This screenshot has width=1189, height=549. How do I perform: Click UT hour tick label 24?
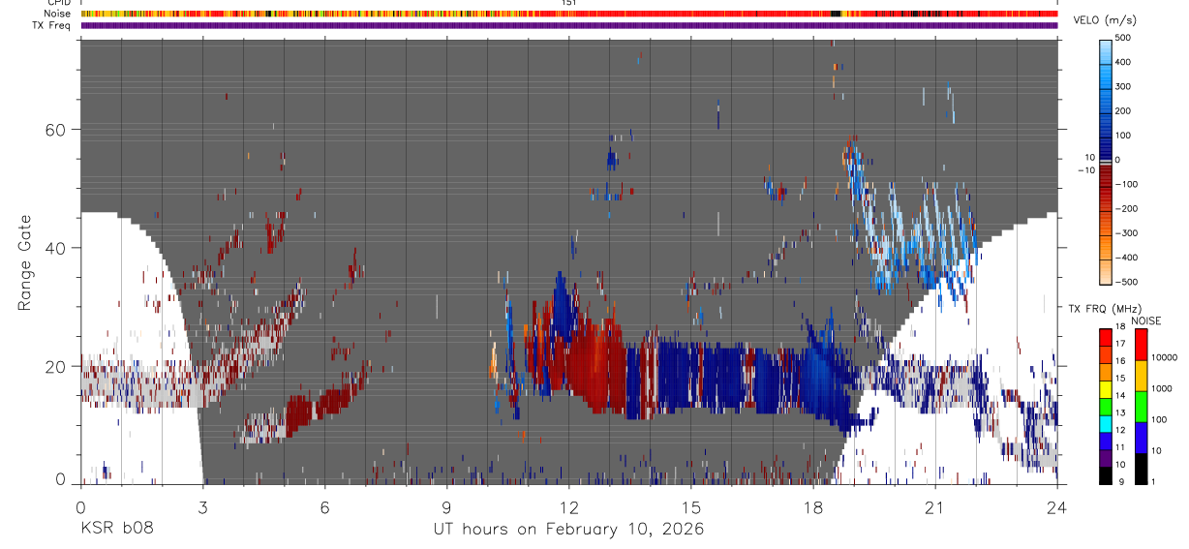tap(1057, 506)
